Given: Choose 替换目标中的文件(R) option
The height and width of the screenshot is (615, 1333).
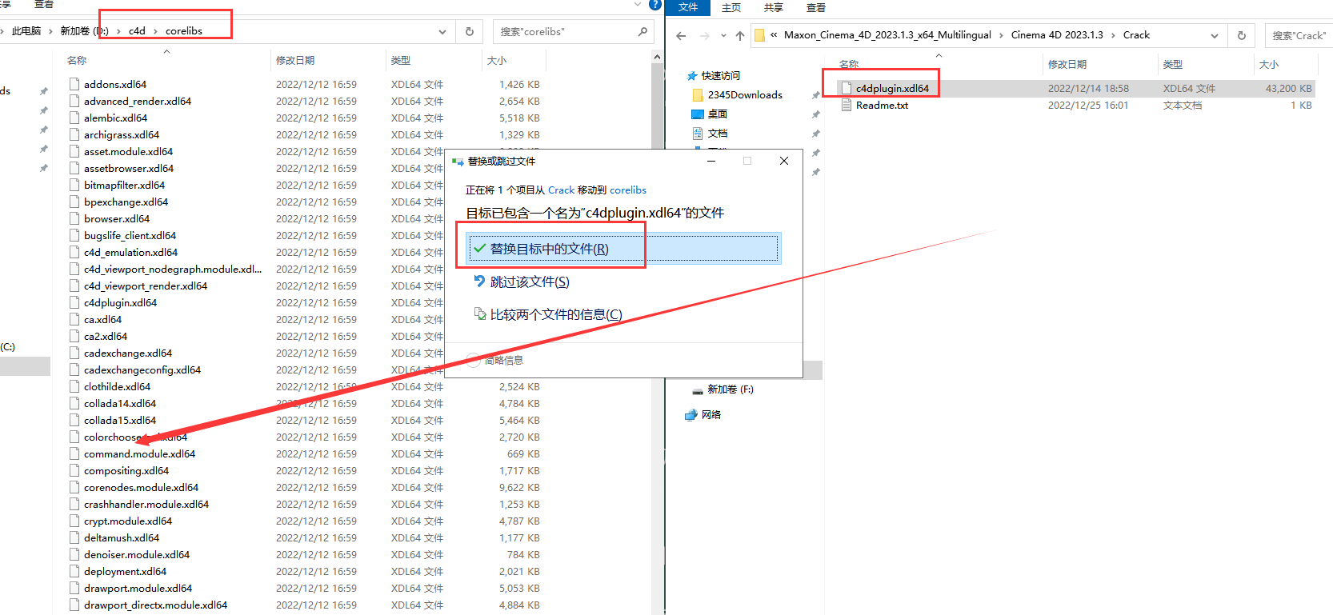Looking at the screenshot, I should [549, 249].
